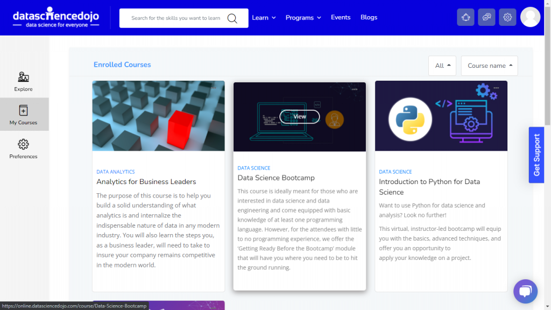The width and height of the screenshot is (551, 310).
Task: Click the Enrolled Courses heading
Action: click(x=122, y=65)
